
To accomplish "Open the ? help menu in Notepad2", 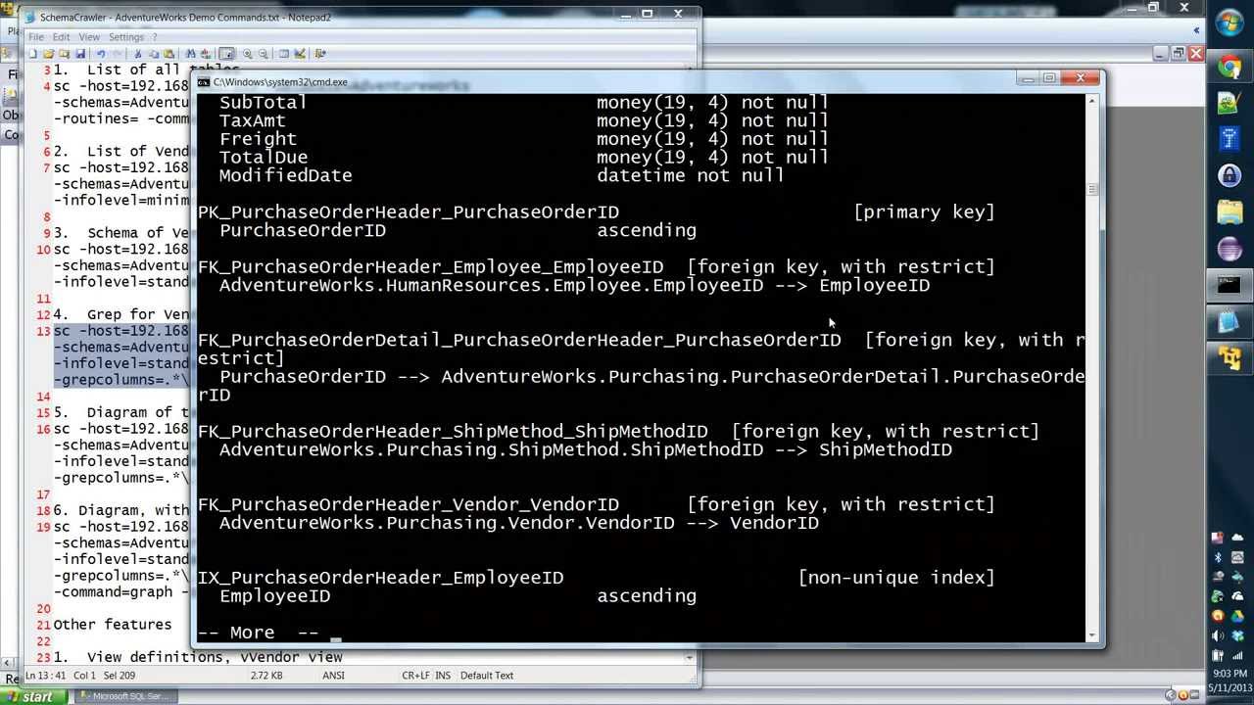I will click(154, 37).
